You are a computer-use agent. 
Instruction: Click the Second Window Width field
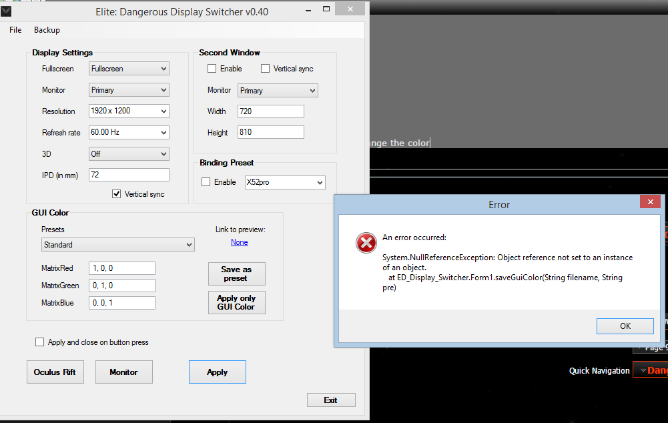tap(271, 111)
